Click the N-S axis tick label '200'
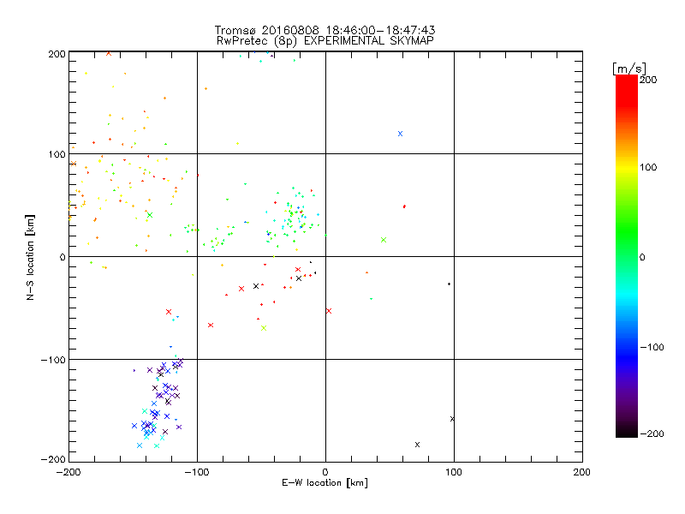This screenshot has width=685, height=514. click(x=57, y=54)
